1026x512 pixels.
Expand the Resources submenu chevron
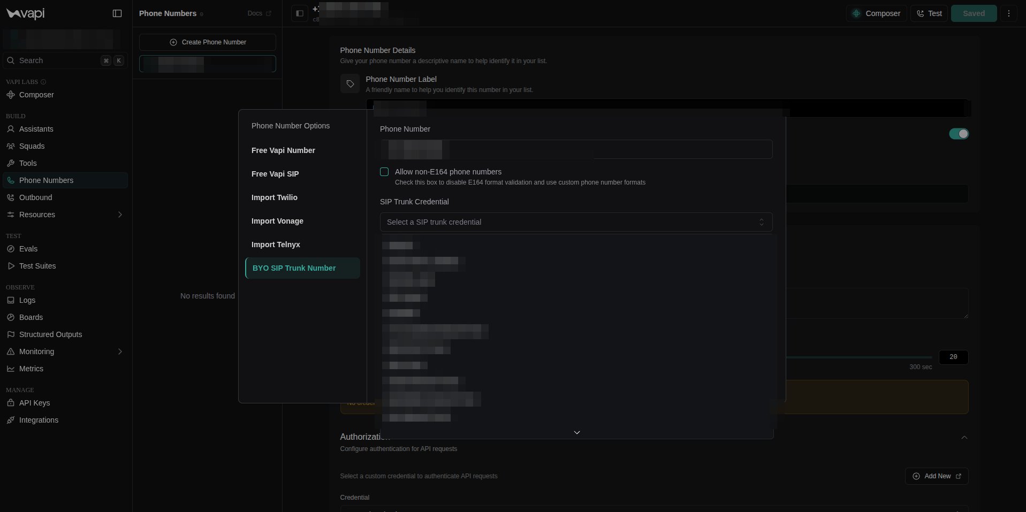[x=120, y=215]
